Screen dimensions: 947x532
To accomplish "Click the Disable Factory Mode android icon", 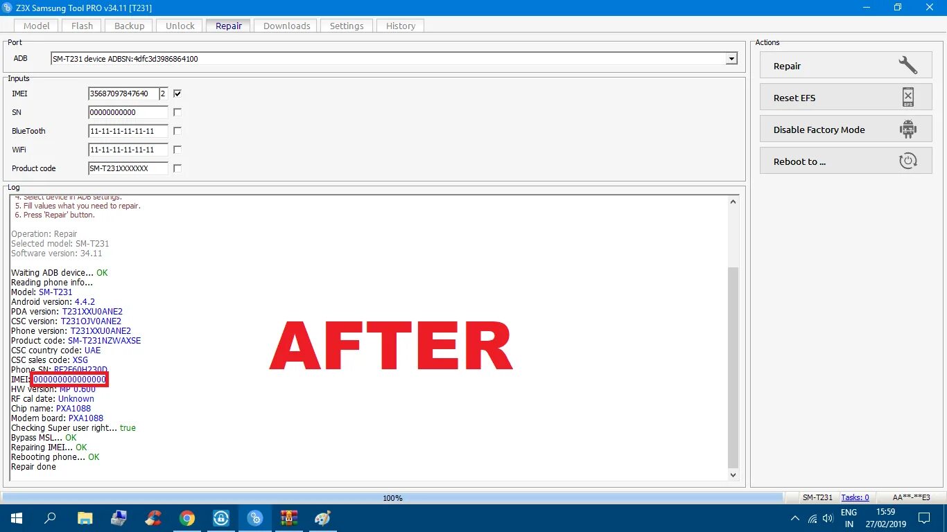I will click(907, 130).
